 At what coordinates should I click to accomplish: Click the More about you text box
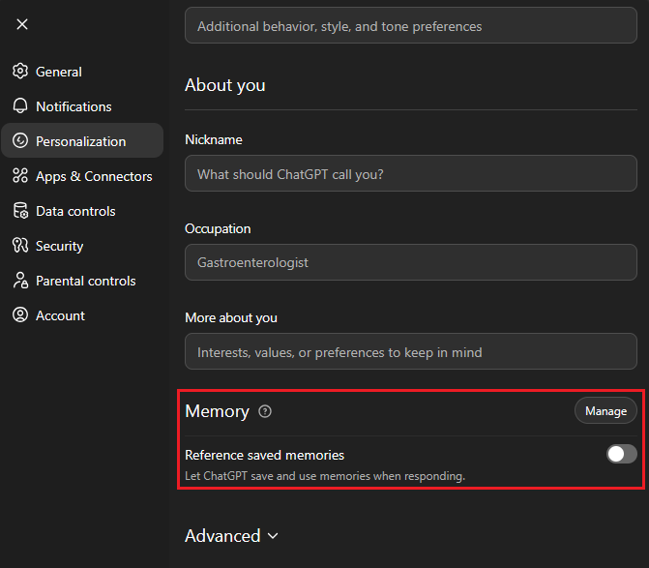(410, 351)
